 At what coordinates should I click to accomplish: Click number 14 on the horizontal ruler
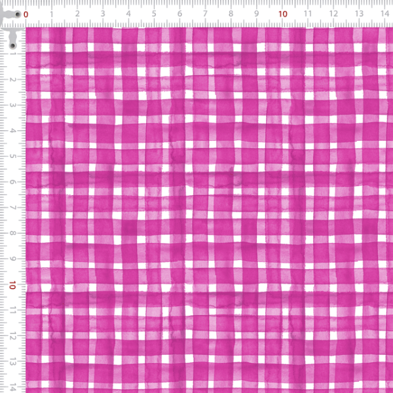pos(384,14)
